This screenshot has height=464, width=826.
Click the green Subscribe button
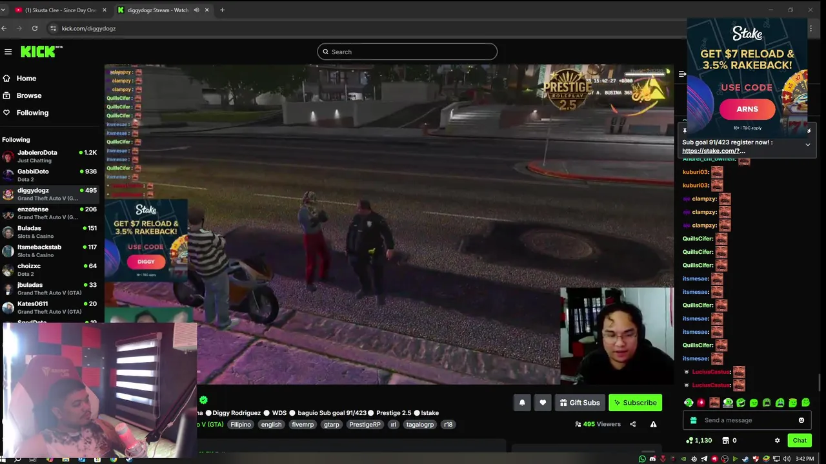pyautogui.click(x=636, y=403)
